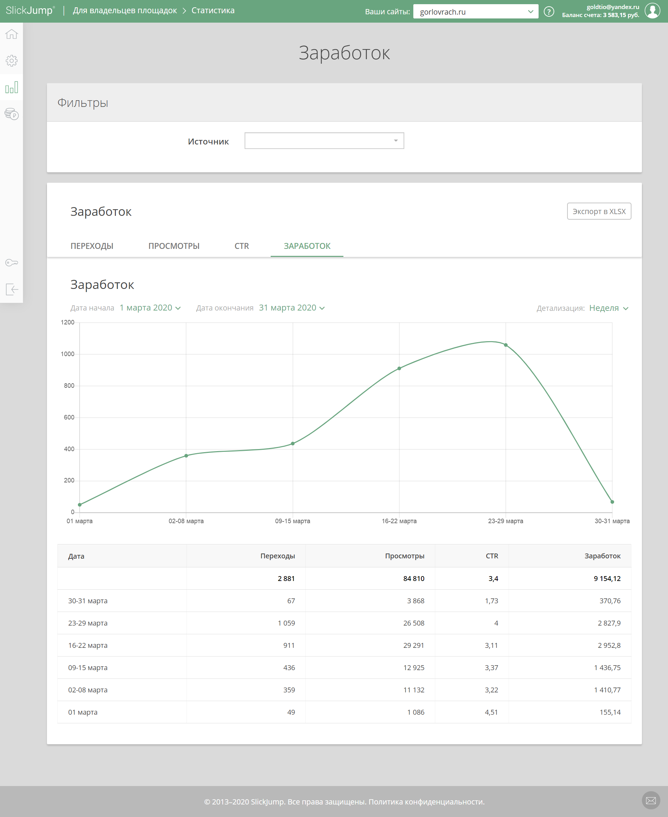Viewport: 668px width, 817px height.
Task: Click total views value 84 810
Action: (x=414, y=578)
